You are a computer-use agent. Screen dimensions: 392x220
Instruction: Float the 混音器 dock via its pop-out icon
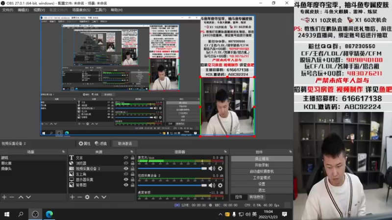225,152
